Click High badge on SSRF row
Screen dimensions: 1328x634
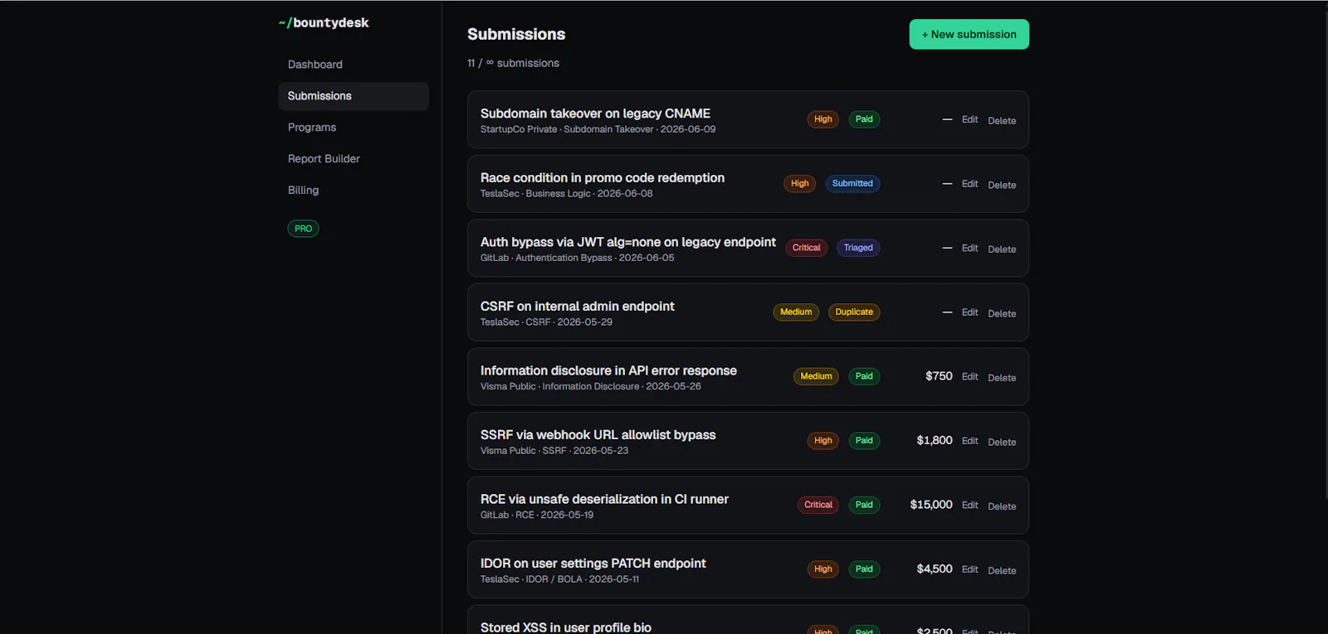pyautogui.click(x=823, y=441)
